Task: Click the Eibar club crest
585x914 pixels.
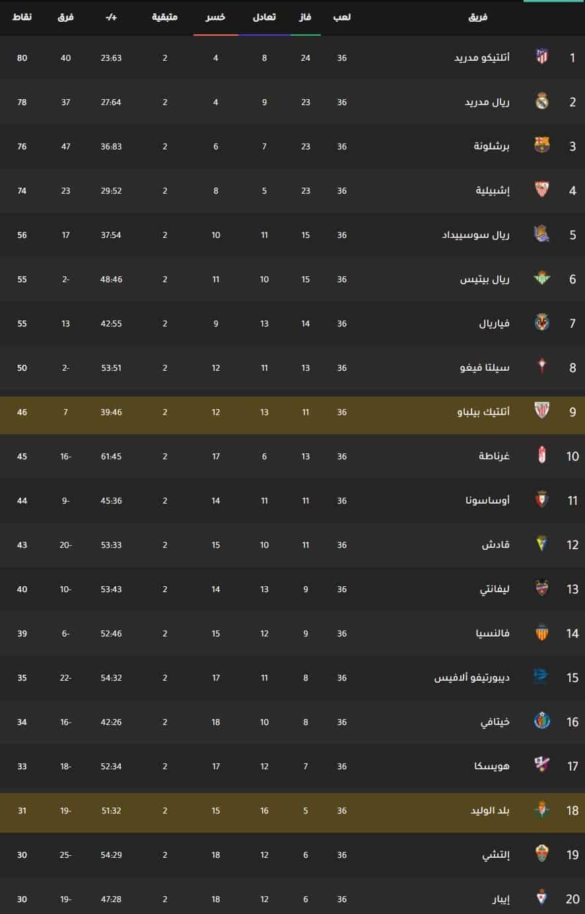Action: point(542,899)
